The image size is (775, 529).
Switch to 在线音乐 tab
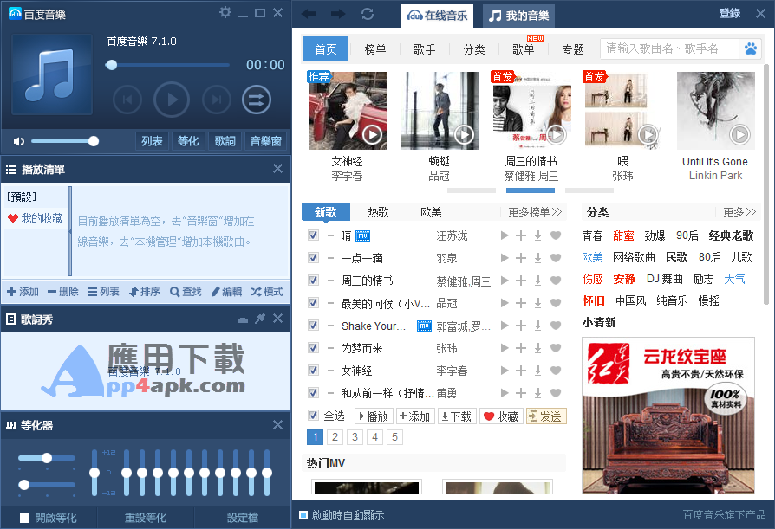(x=437, y=16)
